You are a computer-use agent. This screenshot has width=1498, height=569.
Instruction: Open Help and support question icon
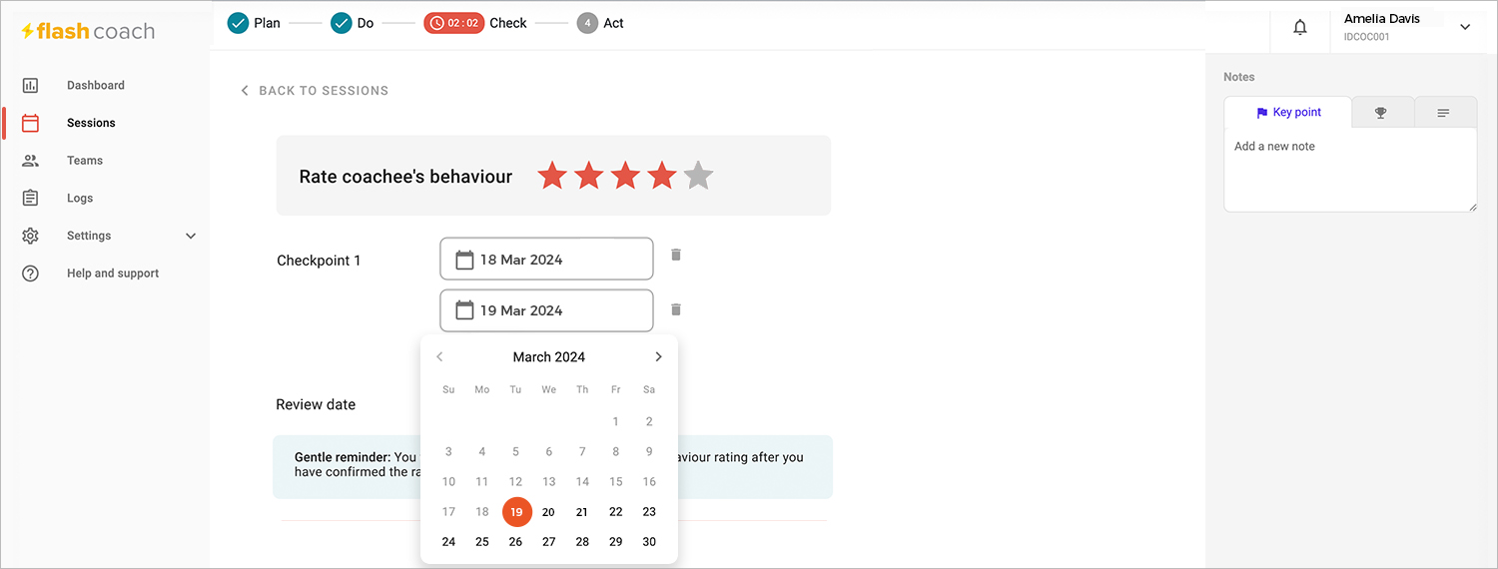30,274
